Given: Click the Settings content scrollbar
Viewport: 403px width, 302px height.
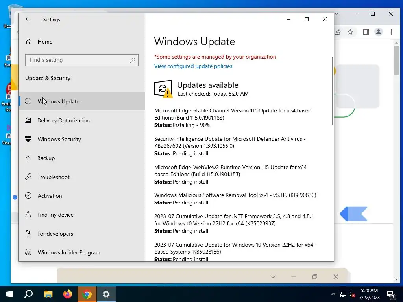Looking at the screenshot, I should coord(333,91).
